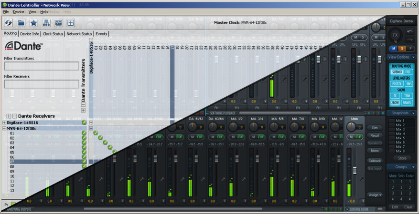Viewport: 419px width, 214px height.
Task: Open the Assign dropdown
Action: pos(375,195)
